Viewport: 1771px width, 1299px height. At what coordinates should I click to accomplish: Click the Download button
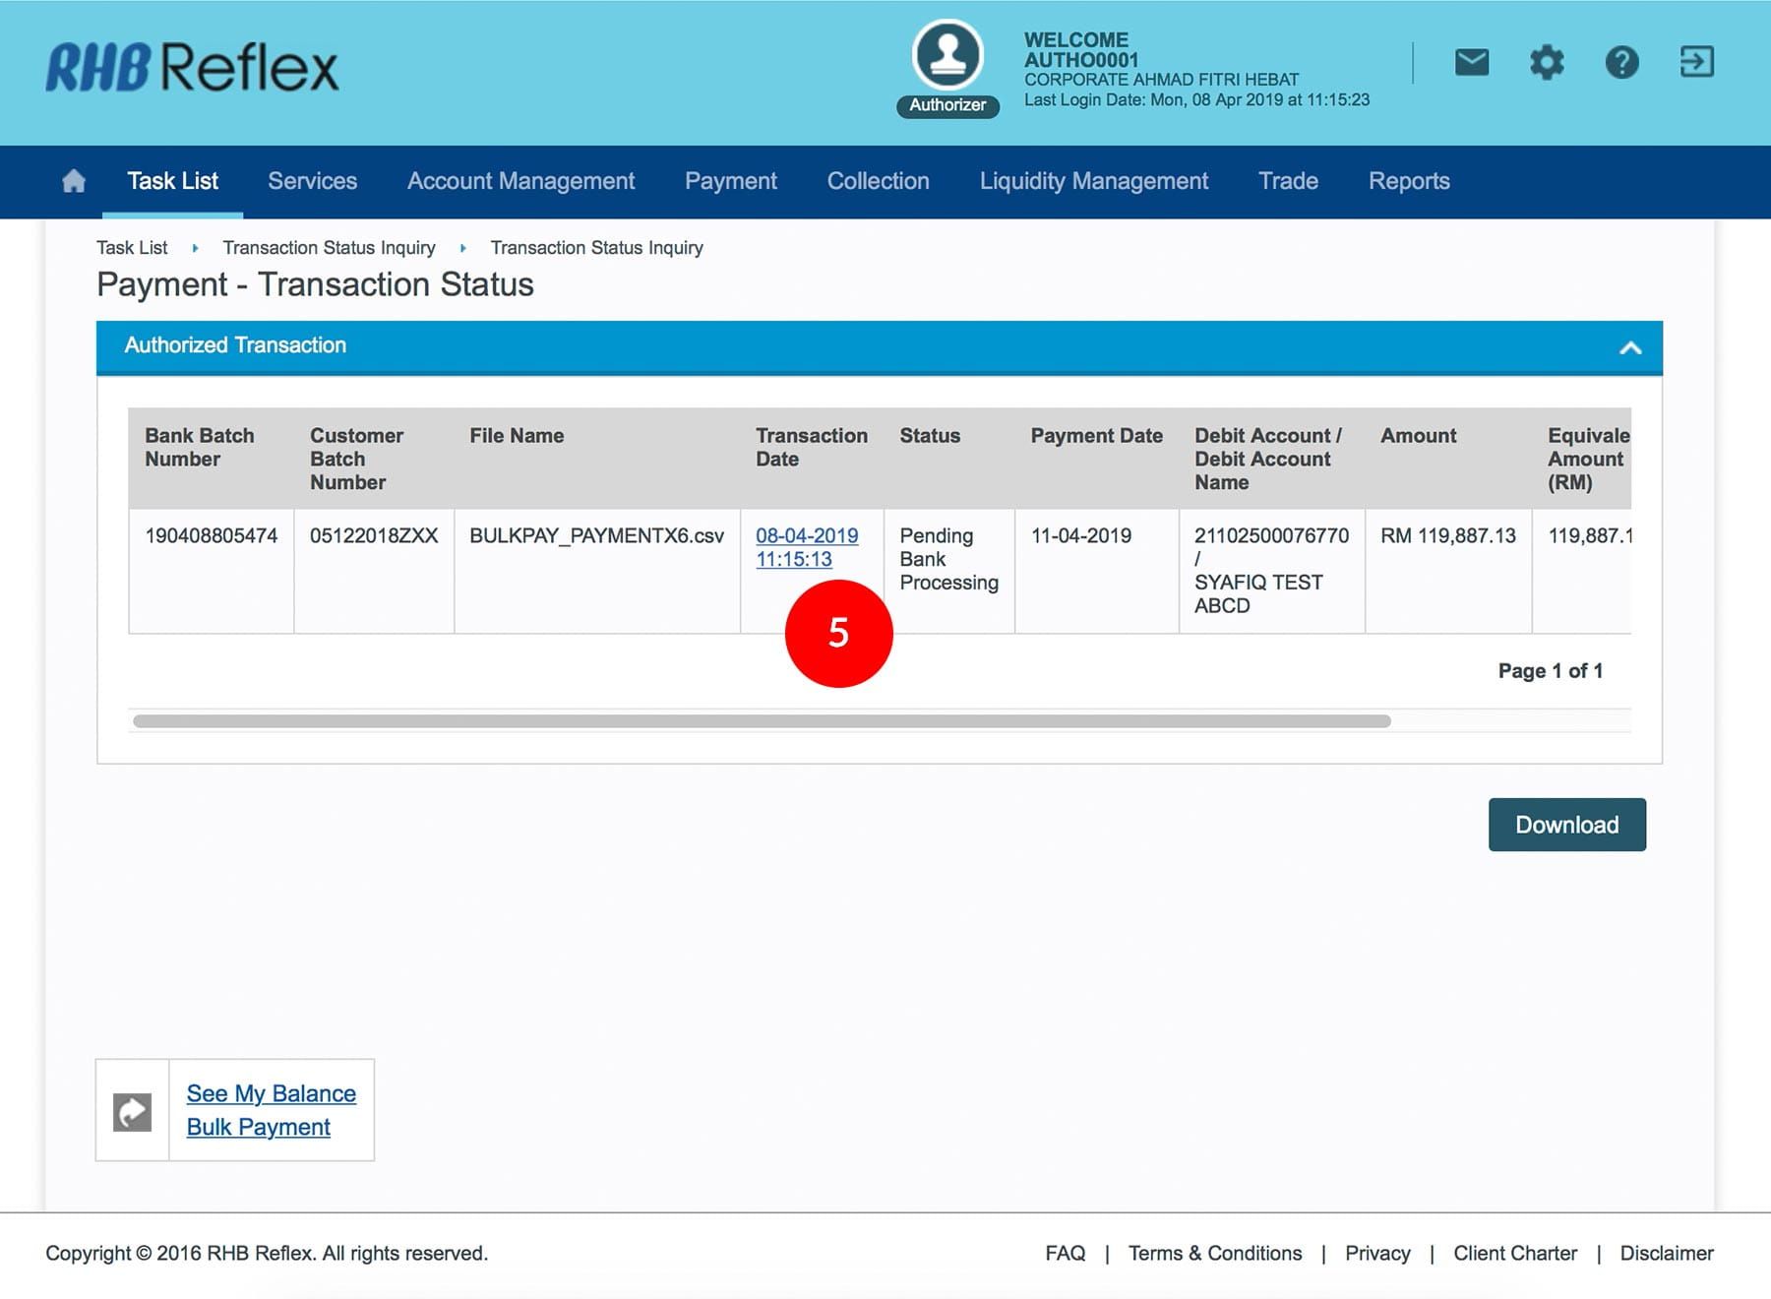[1566, 825]
